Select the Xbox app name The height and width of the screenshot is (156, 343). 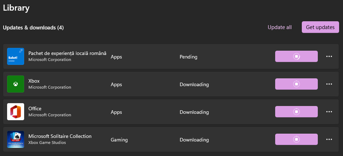pyautogui.click(x=34, y=81)
